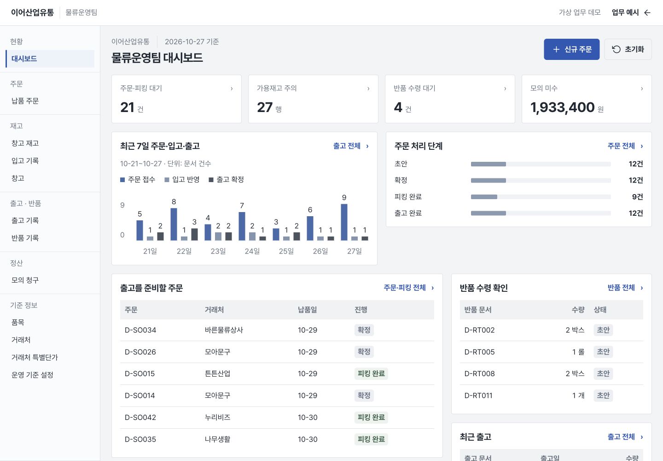Go to 창고 재고 page
This screenshot has height=461, width=663.
(x=50, y=143)
